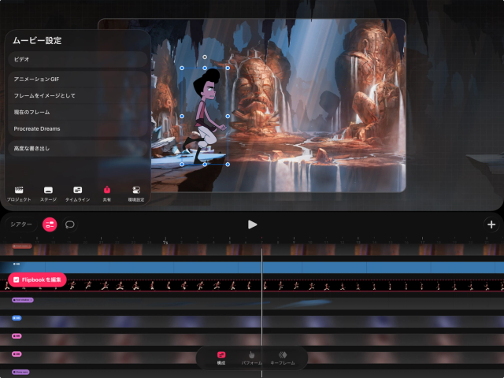Image resolution: width=504 pixels, height=378 pixels.
Task: Export 現在のフレーム only
Action: coord(78,112)
